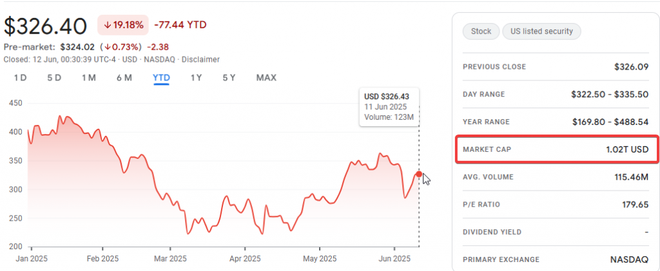This screenshot has width=660, height=271.
Task: Click the Apr 2025 axis label
Action: click(244, 258)
